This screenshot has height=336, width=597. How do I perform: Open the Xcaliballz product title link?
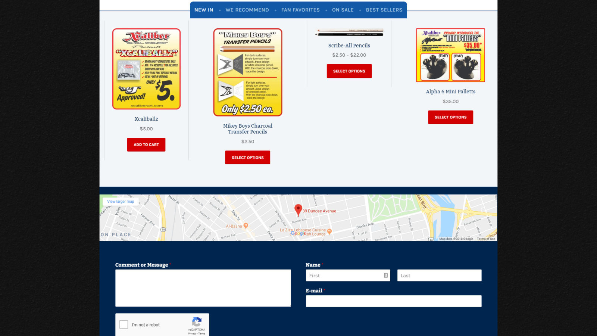point(146,119)
